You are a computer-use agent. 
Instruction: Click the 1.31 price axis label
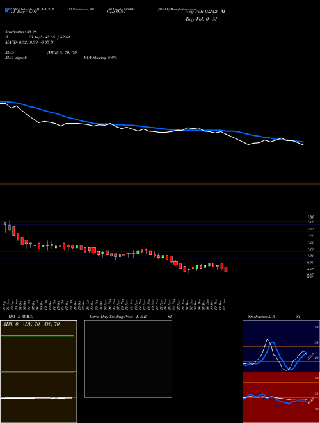(x=310, y=235)
